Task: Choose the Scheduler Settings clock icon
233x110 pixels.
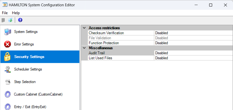Action: click(8, 69)
